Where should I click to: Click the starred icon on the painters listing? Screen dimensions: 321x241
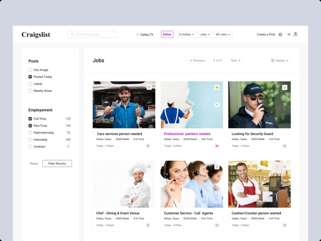[217, 87]
